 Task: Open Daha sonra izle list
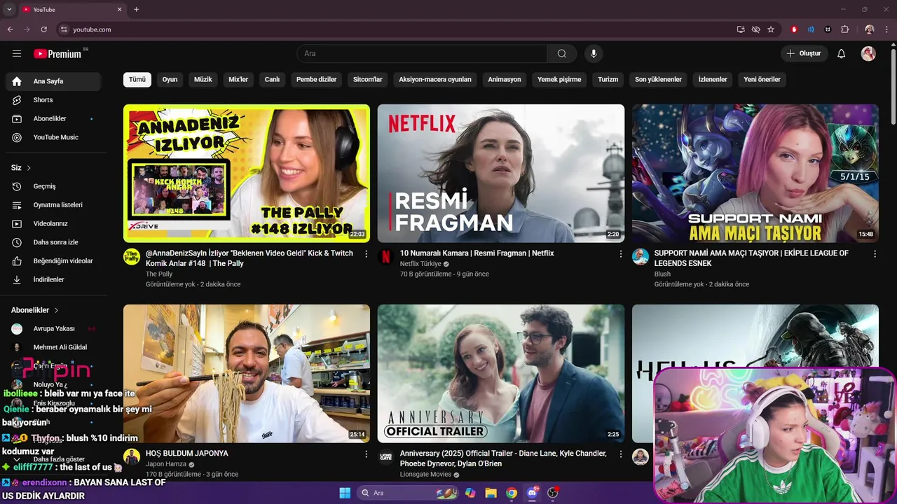tap(53, 242)
